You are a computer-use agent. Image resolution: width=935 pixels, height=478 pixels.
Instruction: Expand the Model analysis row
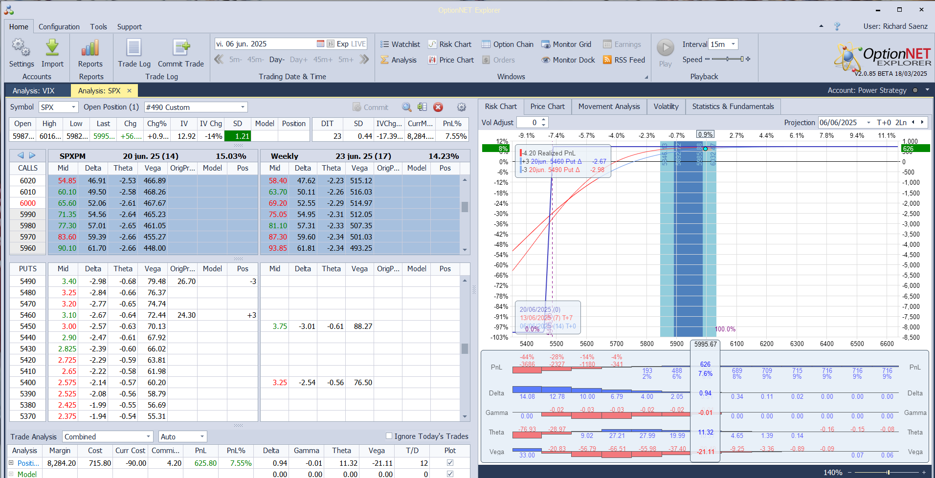(x=11, y=474)
